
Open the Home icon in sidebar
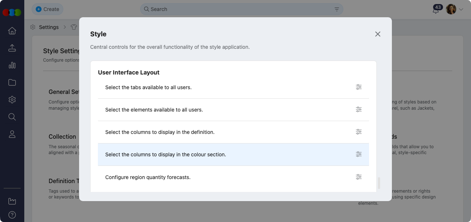pyautogui.click(x=12, y=31)
